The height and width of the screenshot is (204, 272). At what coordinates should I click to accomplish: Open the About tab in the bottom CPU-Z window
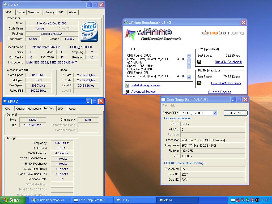(73, 109)
